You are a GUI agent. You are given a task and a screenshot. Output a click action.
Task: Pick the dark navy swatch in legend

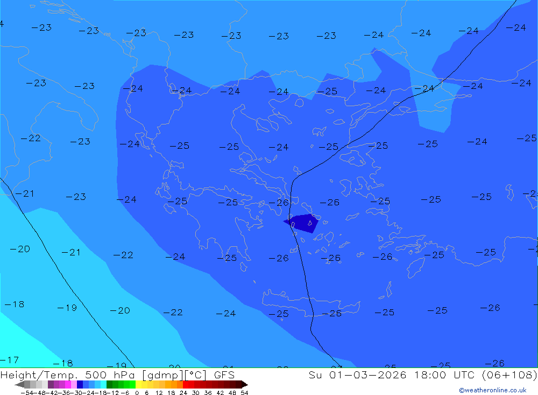pos(80,384)
